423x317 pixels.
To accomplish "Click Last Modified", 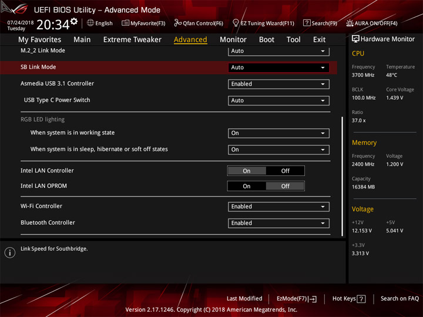I will point(244,299).
